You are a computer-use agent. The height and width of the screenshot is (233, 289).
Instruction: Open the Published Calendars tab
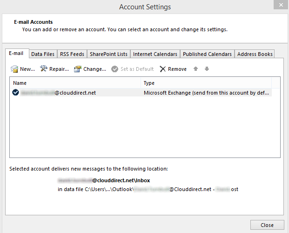[207, 54]
